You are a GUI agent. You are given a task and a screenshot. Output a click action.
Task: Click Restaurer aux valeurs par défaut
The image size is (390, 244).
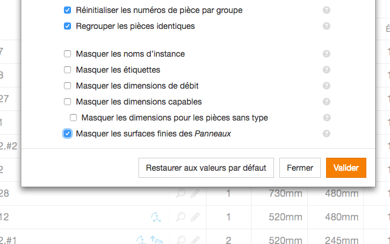click(206, 168)
